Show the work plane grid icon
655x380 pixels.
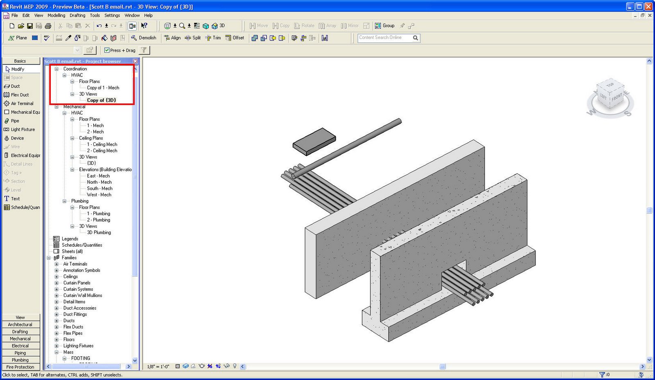click(x=35, y=38)
